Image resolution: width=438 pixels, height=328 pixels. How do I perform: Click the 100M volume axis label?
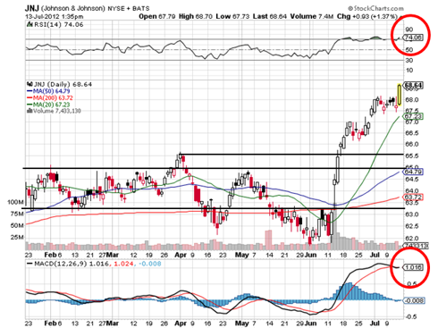click(x=15, y=202)
